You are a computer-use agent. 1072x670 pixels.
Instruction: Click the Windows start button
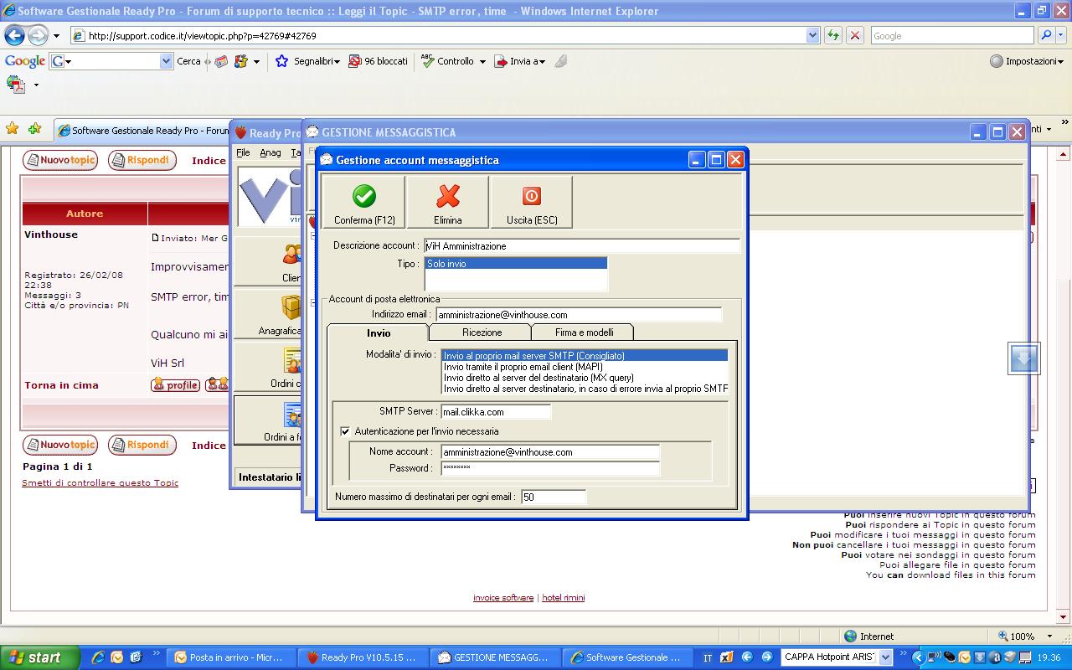(x=39, y=657)
